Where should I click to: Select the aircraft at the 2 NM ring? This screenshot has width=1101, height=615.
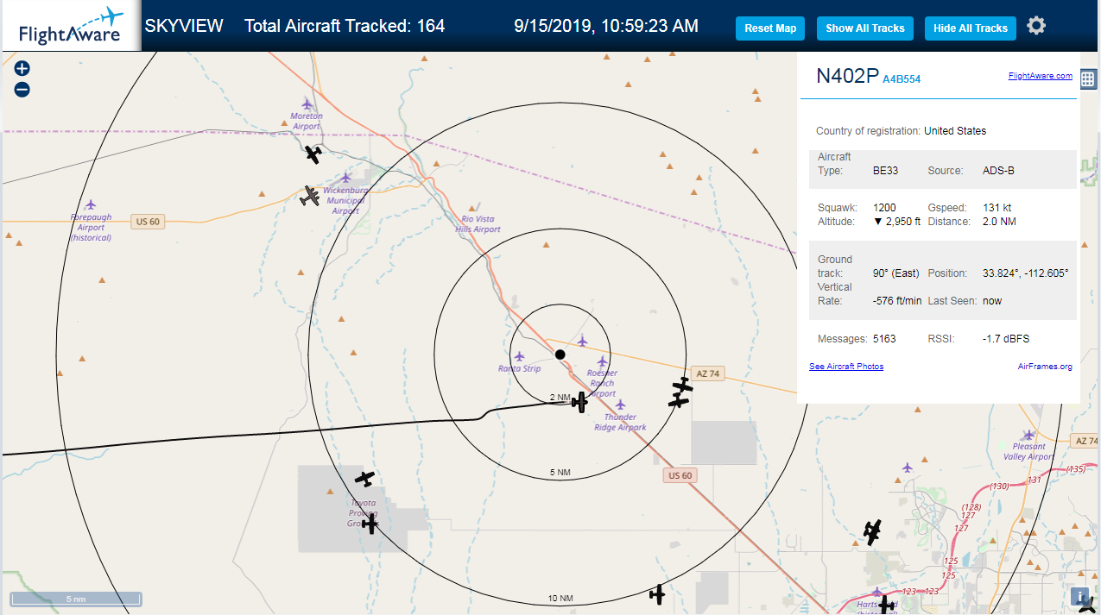click(x=579, y=402)
